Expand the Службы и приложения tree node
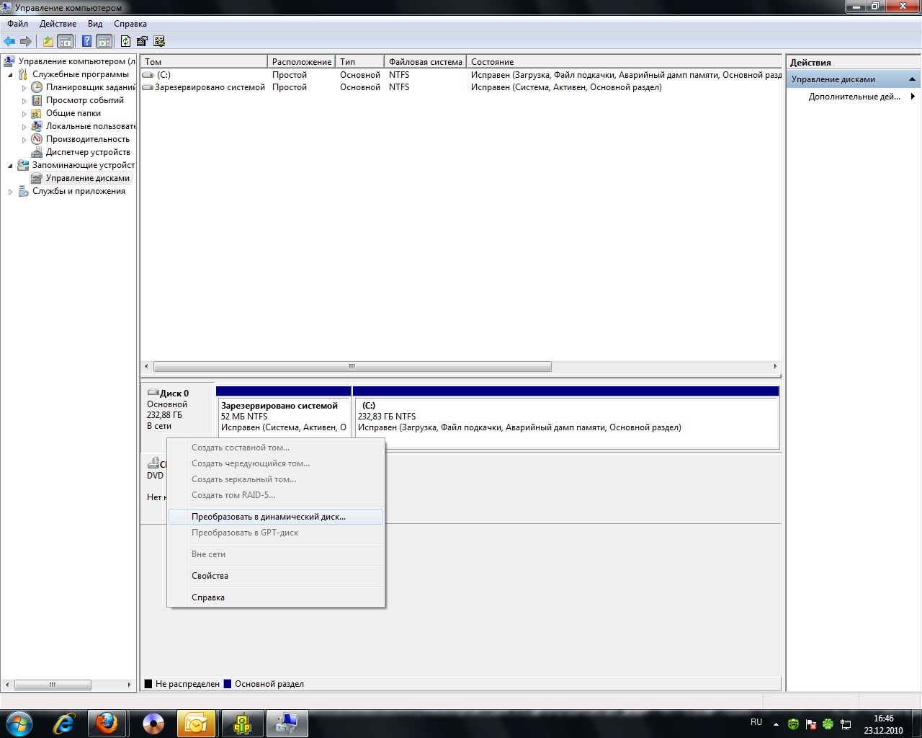This screenshot has height=738, width=922. (x=11, y=192)
